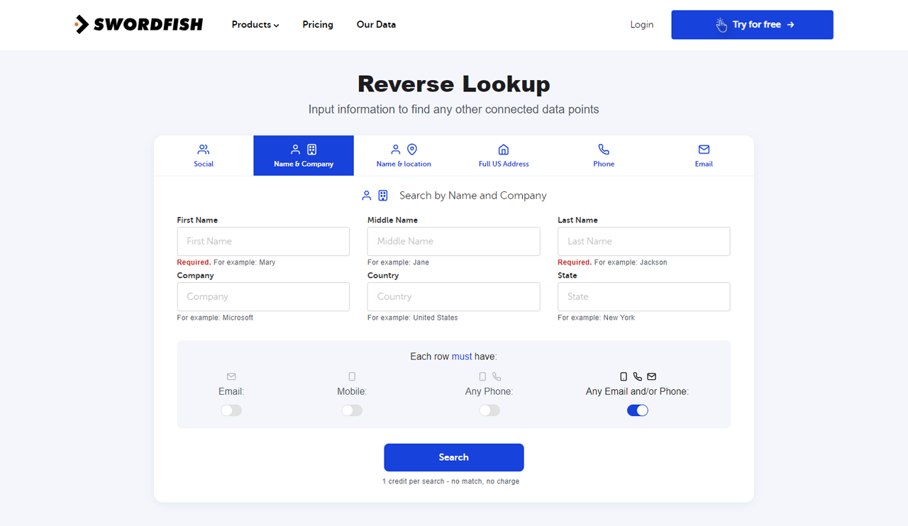Click the Swordfish logo in the header
The image size is (908, 526).
click(x=139, y=24)
